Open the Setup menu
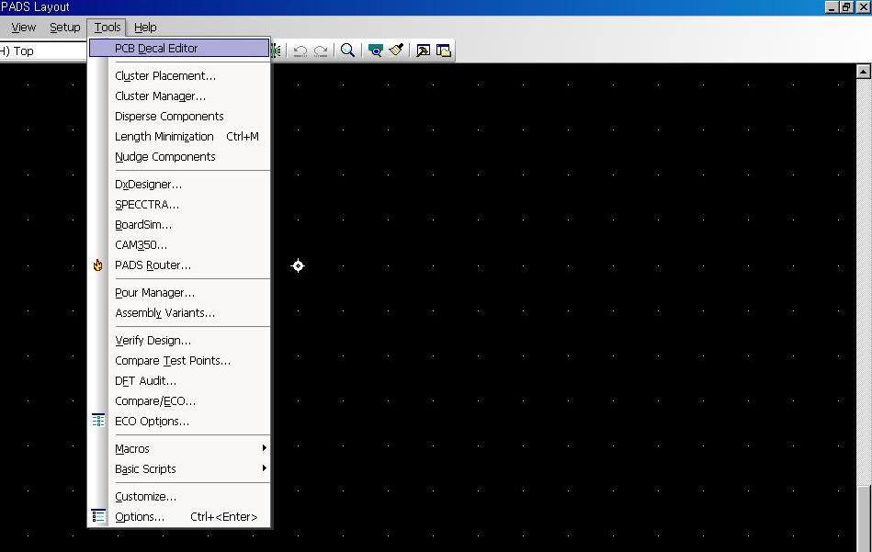Screen dimensions: 872x552 (x=65, y=28)
